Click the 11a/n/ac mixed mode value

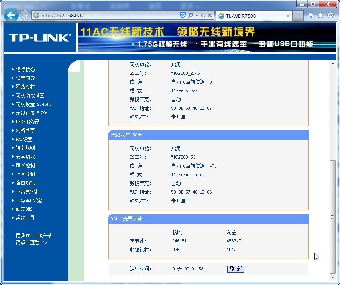(188, 174)
